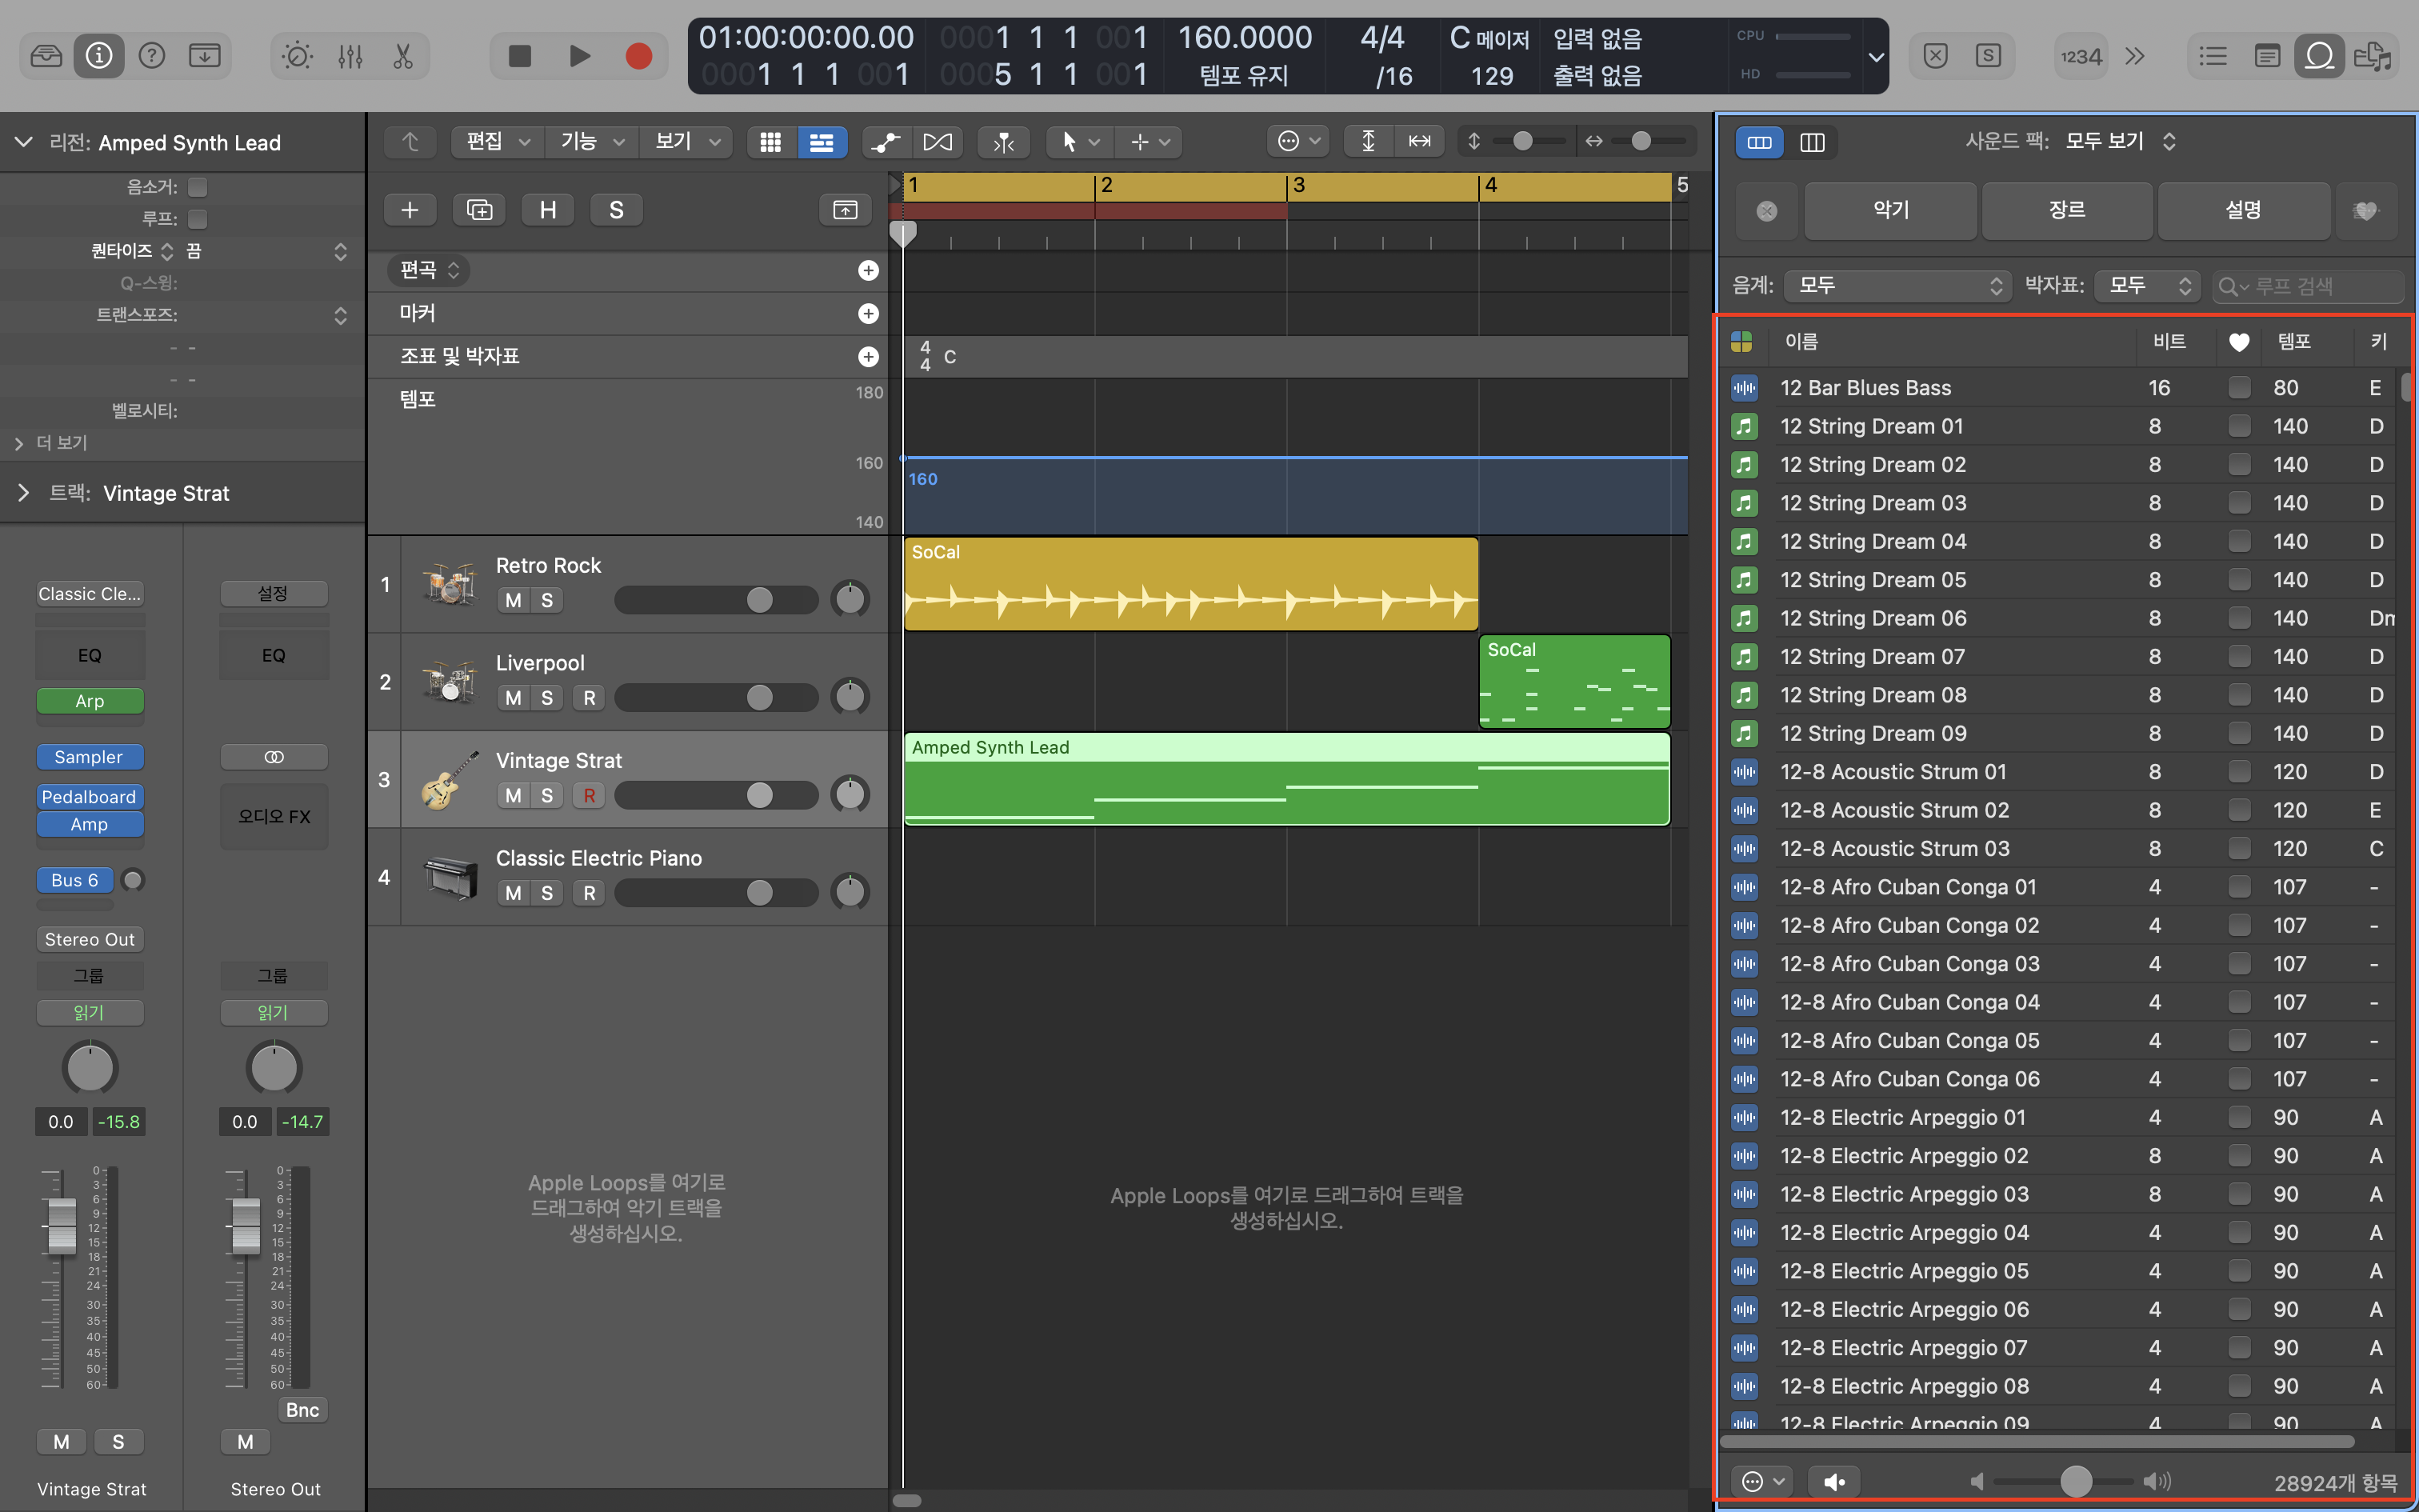Image resolution: width=2419 pixels, height=1512 pixels.
Task: Click the List Editors icon
Action: [2213, 56]
